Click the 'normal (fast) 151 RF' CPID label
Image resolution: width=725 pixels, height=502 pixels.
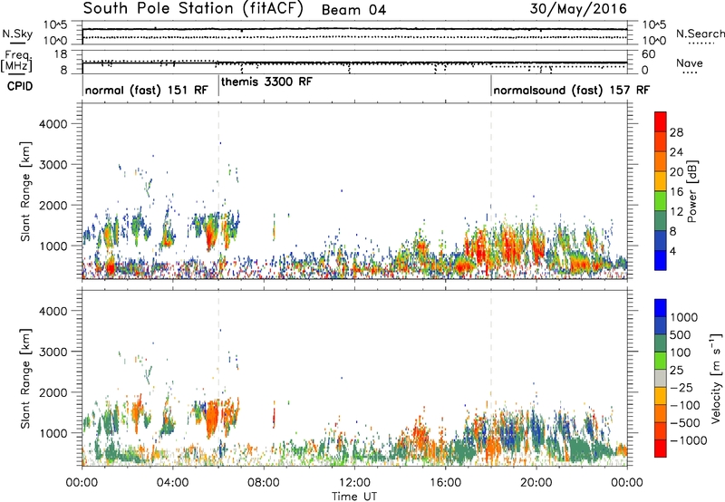tap(147, 90)
